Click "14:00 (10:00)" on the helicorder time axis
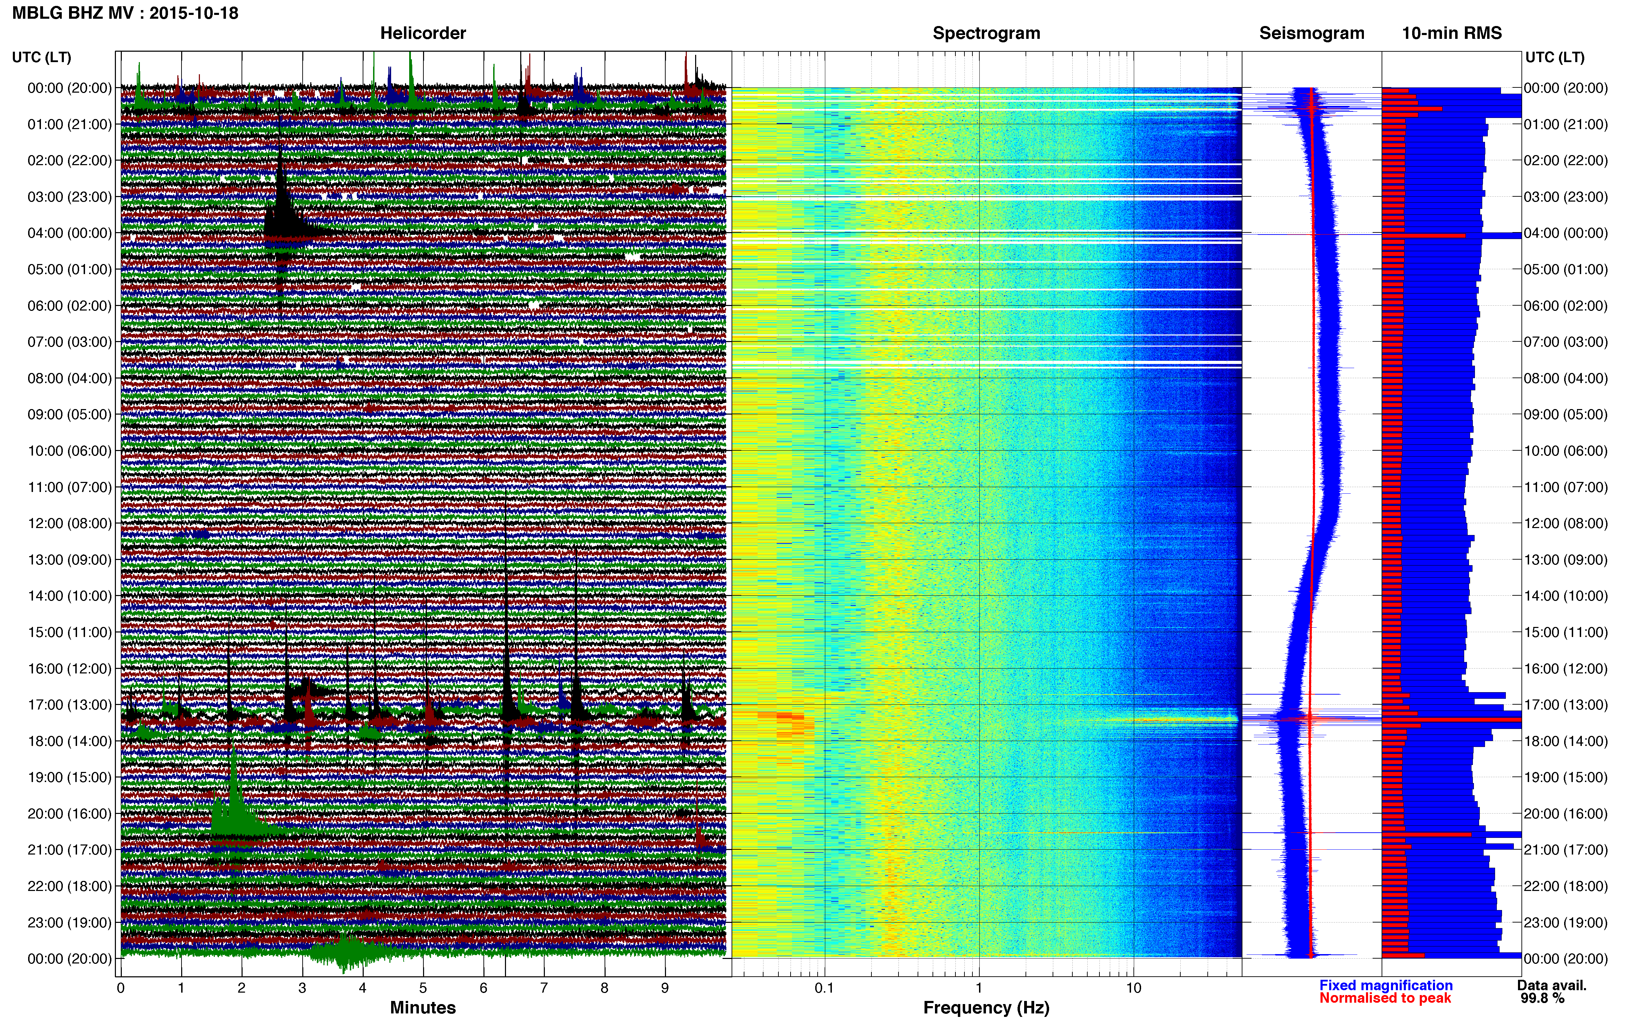Screen dimensions: 1645x1028 69,596
